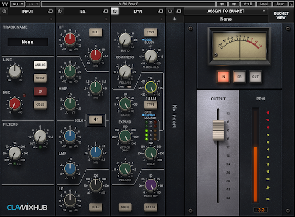Toggle the EXT SC button
Image resolution: width=295 pixels, height=217 pixels.
151,207
